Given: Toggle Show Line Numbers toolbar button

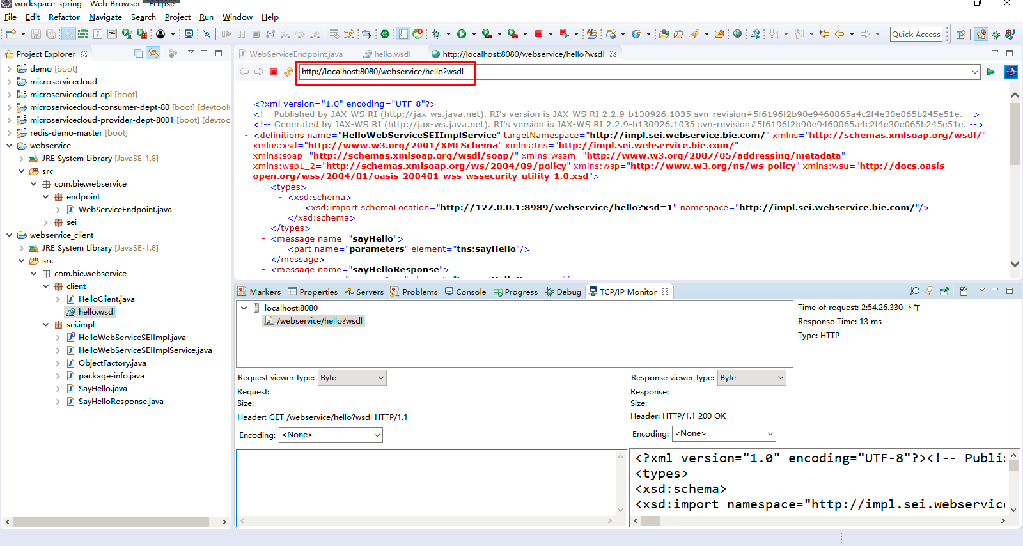Looking at the screenshot, I should point(403,34).
